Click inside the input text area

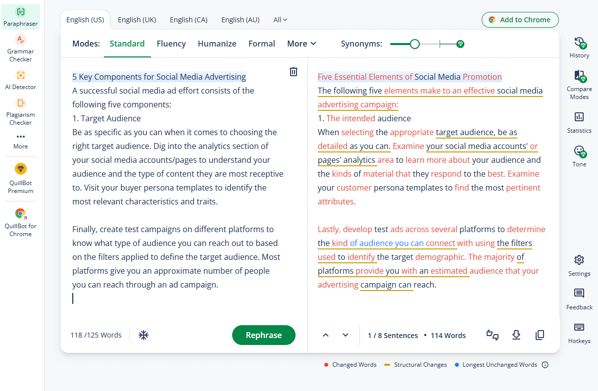point(178,188)
